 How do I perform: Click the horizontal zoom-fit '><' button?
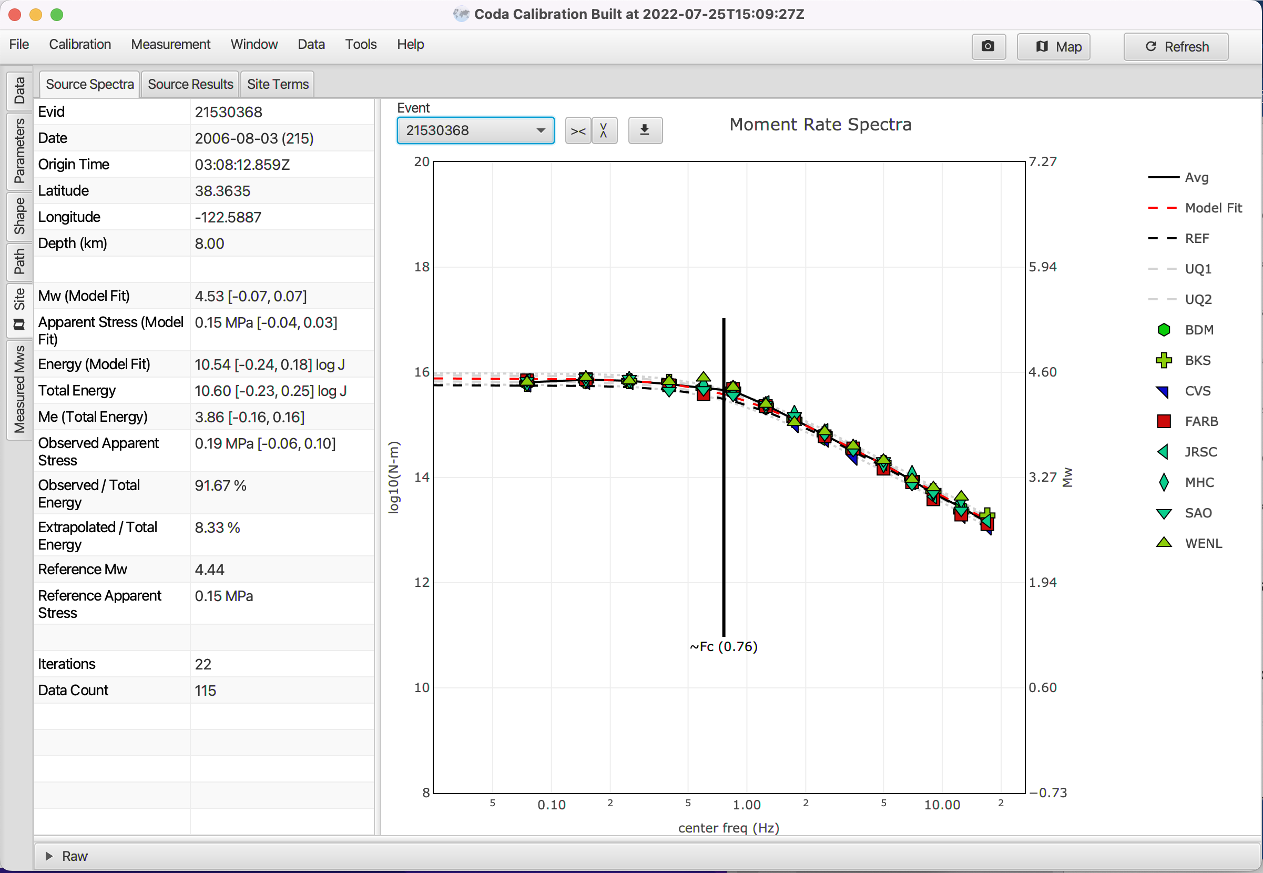coord(578,131)
